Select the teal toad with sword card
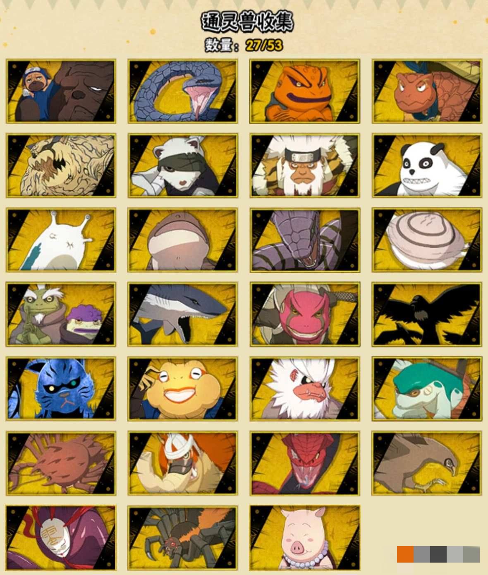The width and height of the screenshot is (488, 575). pyautogui.click(x=427, y=389)
